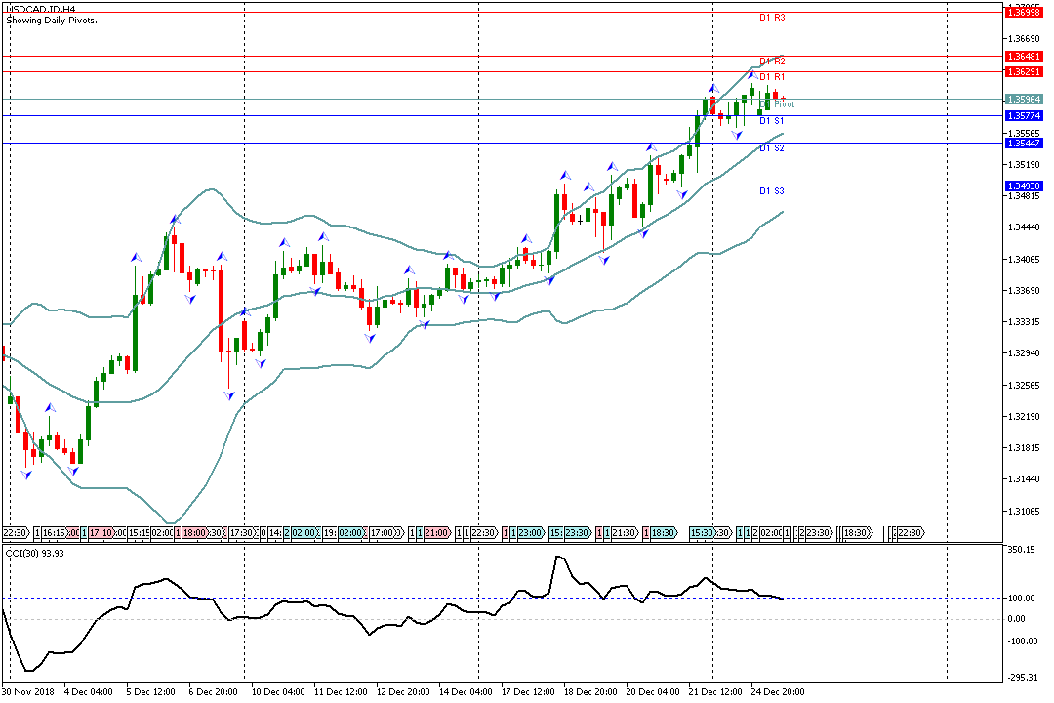Click the 20 Dec 04:00 time label
This screenshot has height=703, width=1054.
tap(653, 691)
